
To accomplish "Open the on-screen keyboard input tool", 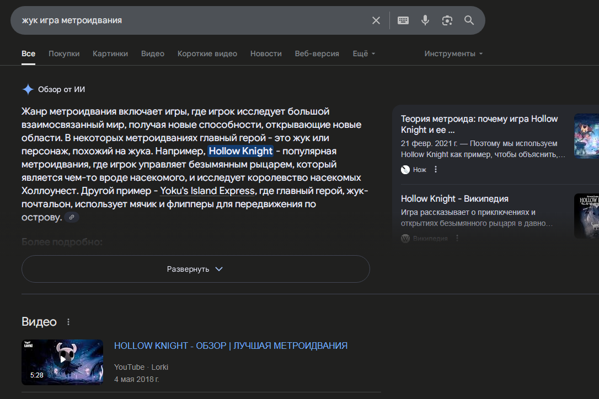I will pos(403,20).
